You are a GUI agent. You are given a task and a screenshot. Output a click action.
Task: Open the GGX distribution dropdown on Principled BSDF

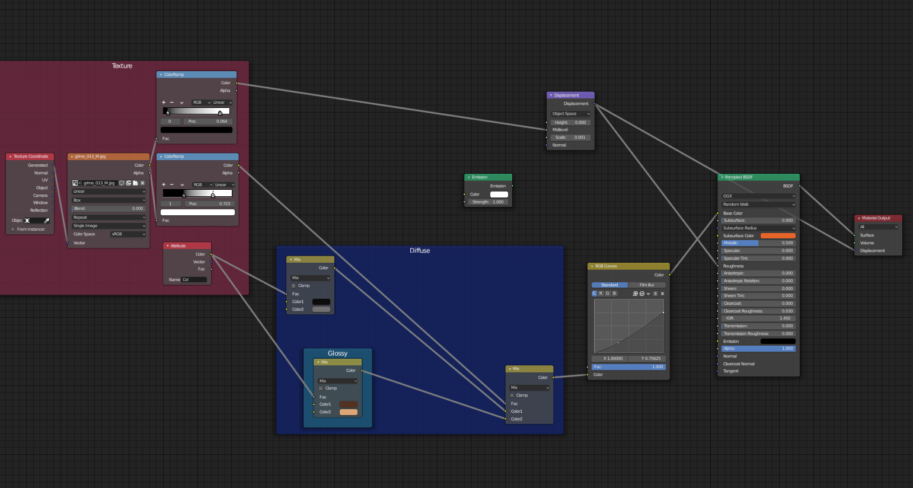(x=758, y=196)
